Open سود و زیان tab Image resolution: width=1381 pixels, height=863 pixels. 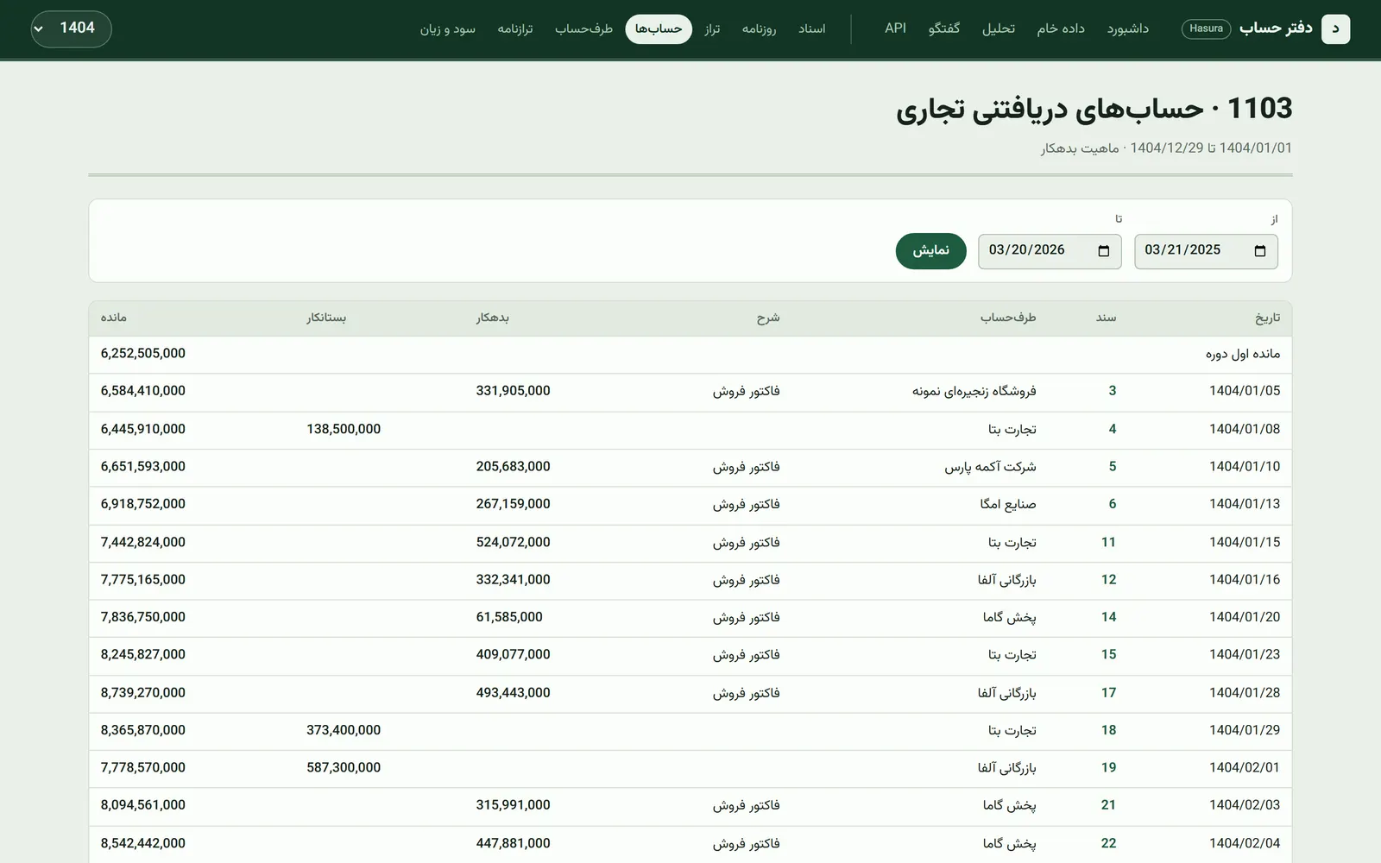(x=447, y=28)
